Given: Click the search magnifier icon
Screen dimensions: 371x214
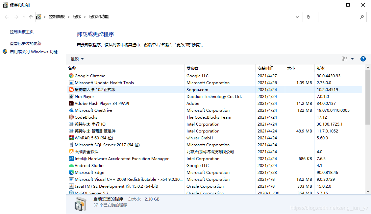Looking at the screenshot, I should (362, 17).
